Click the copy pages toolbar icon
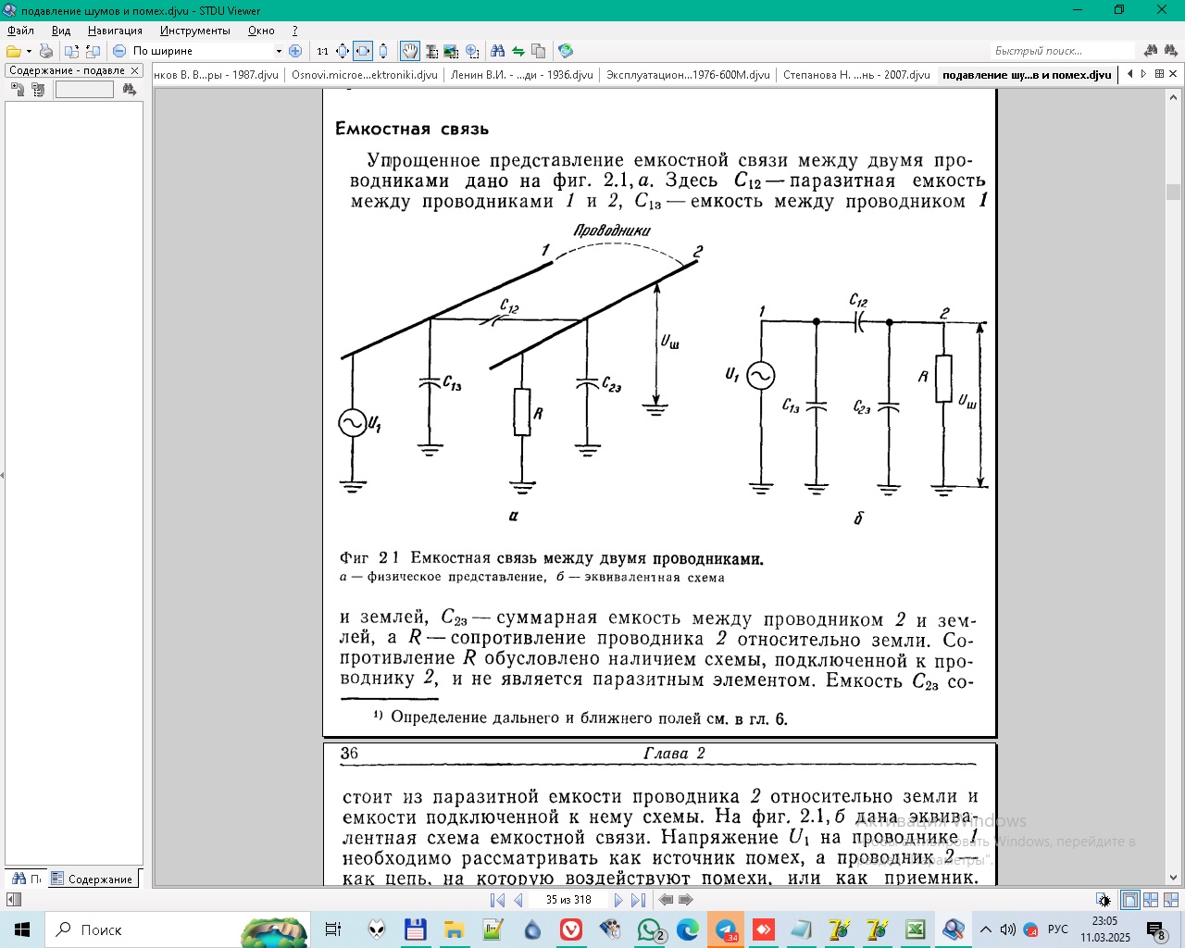The width and height of the screenshot is (1185, 948). pos(539,51)
